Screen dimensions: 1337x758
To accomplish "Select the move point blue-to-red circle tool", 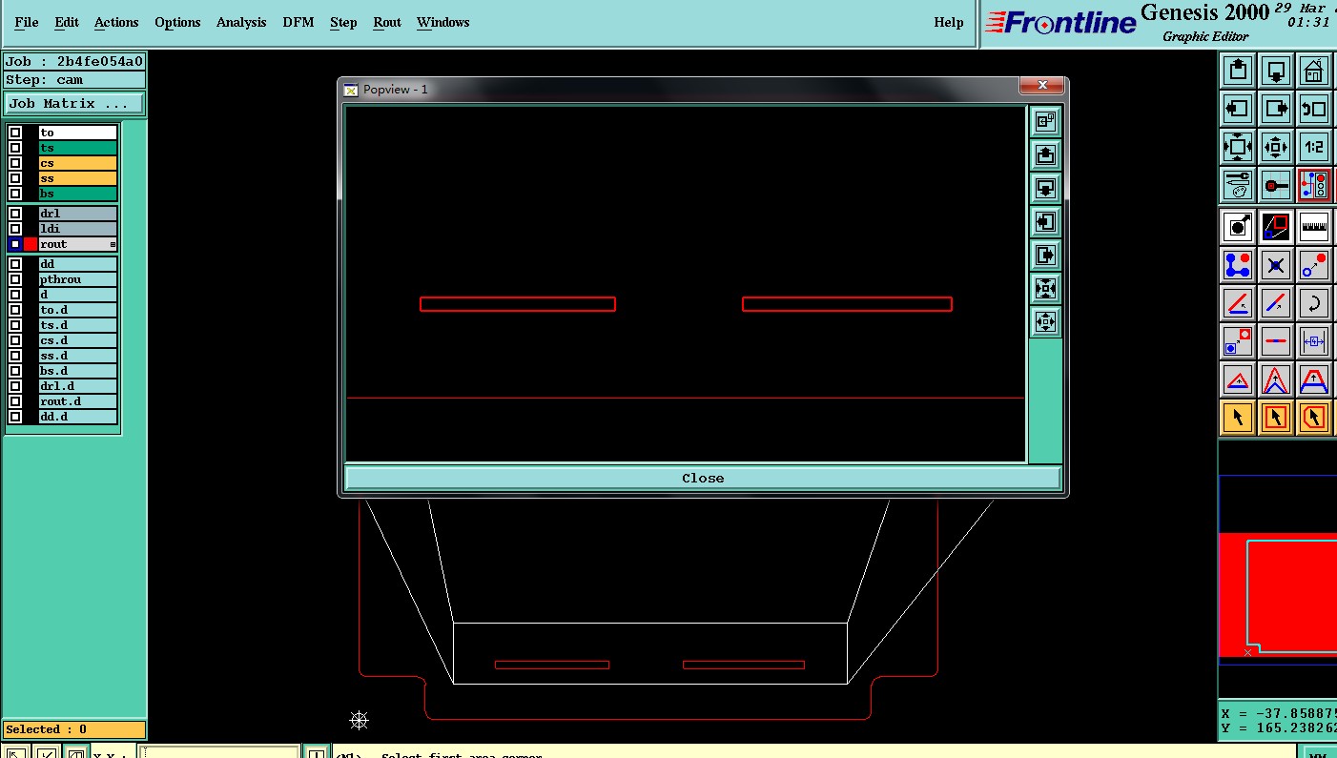I will tap(1314, 265).
